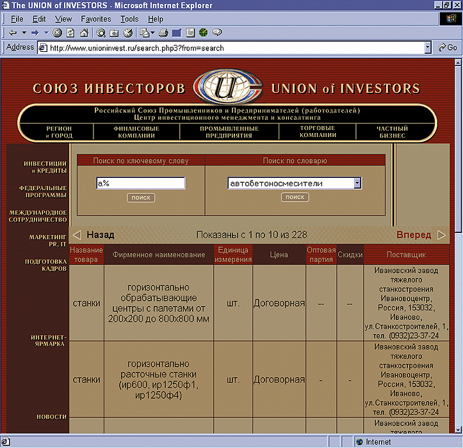Expand the address bar URL dropdown
The height and width of the screenshot is (448, 463).
point(428,47)
